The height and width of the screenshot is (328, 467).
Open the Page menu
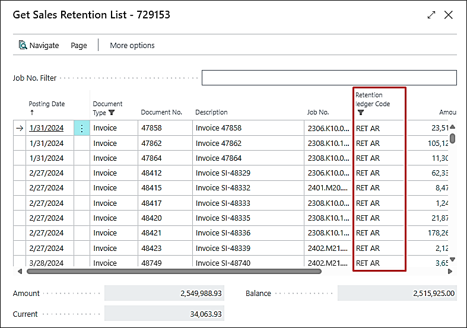(x=78, y=45)
